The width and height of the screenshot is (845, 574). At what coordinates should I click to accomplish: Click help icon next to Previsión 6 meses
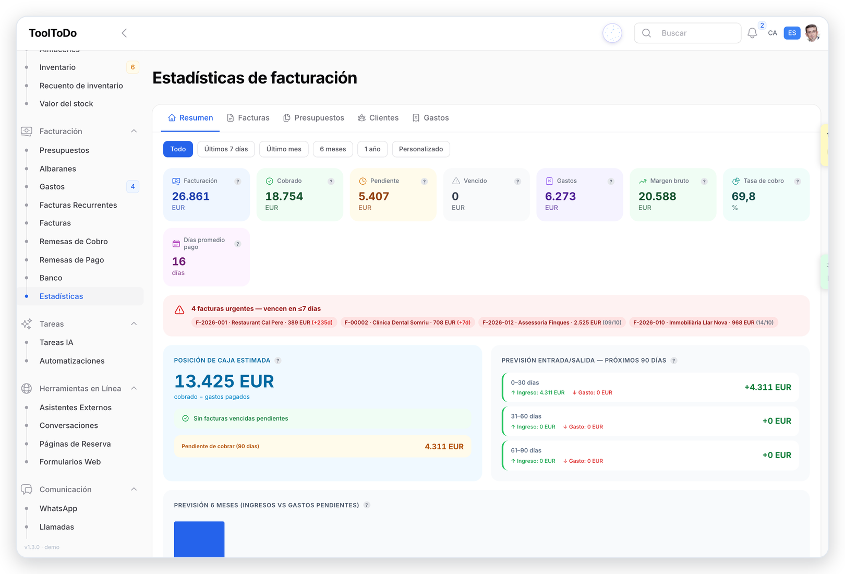click(367, 505)
